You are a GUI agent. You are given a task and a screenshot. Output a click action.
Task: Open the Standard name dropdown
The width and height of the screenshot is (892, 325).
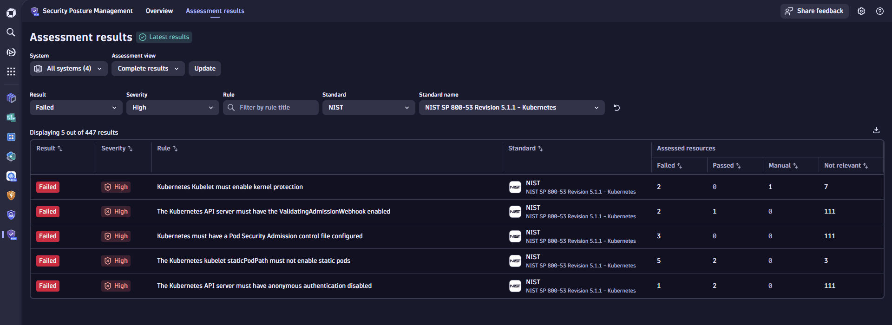(511, 108)
